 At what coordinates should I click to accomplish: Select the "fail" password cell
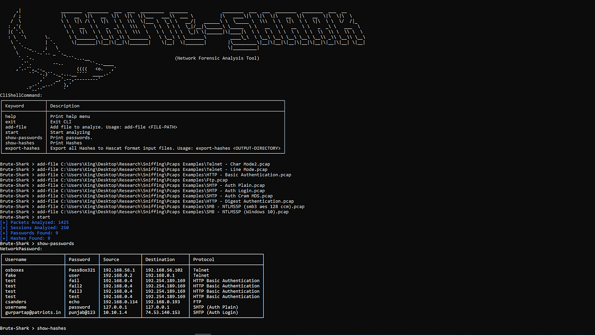pyautogui.click(x=74, y=280)
